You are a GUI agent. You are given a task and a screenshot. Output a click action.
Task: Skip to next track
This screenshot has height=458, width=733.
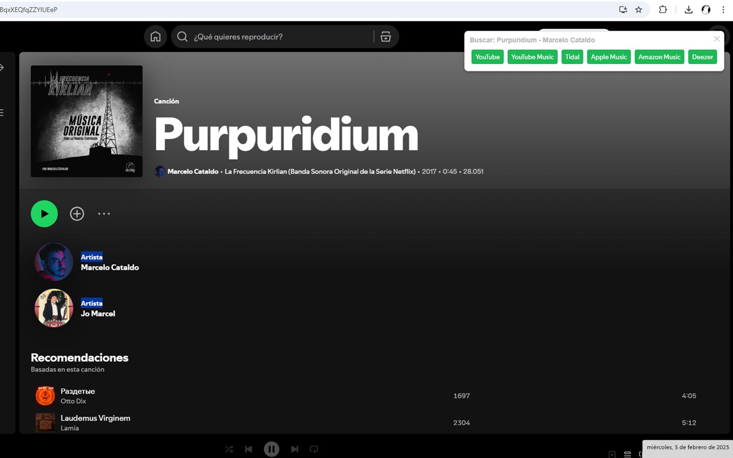coord(294,449)
